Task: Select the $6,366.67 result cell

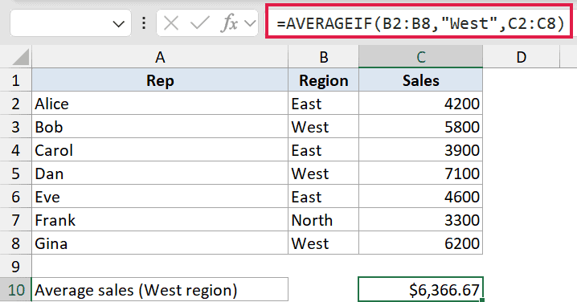Action: point(420,290)
